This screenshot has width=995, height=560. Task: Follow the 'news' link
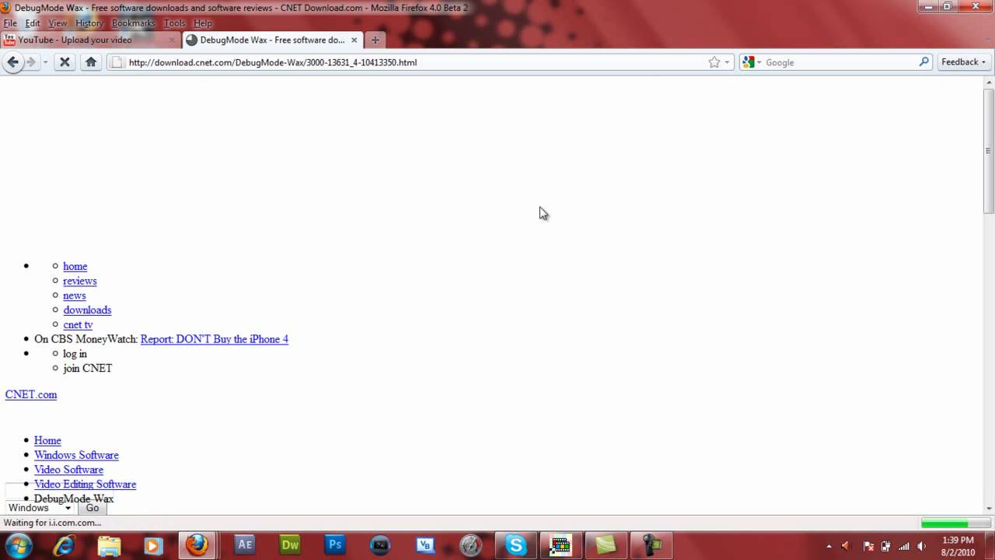[x=75, y=296]
